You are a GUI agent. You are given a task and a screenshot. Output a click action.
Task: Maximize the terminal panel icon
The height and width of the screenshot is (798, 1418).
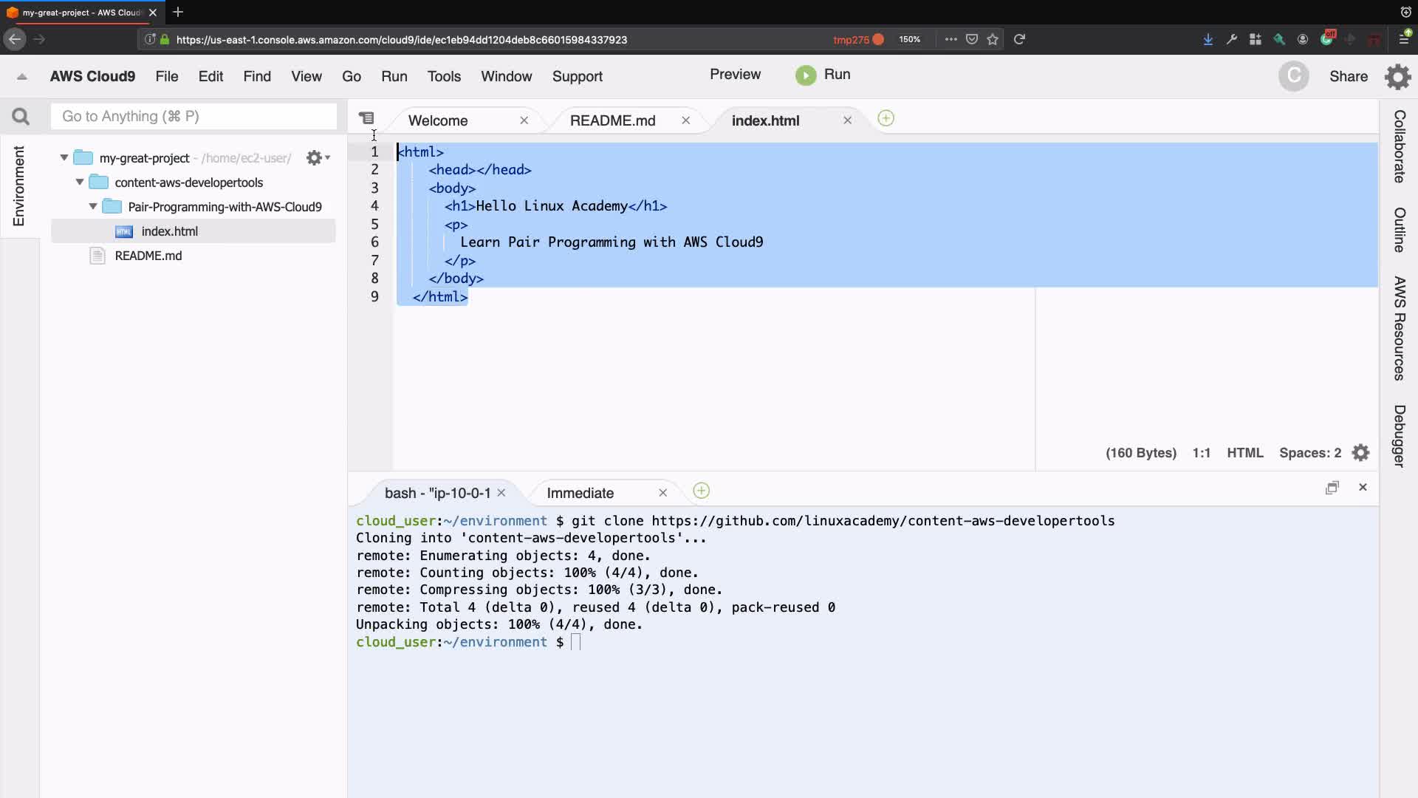click(1332, 488)
